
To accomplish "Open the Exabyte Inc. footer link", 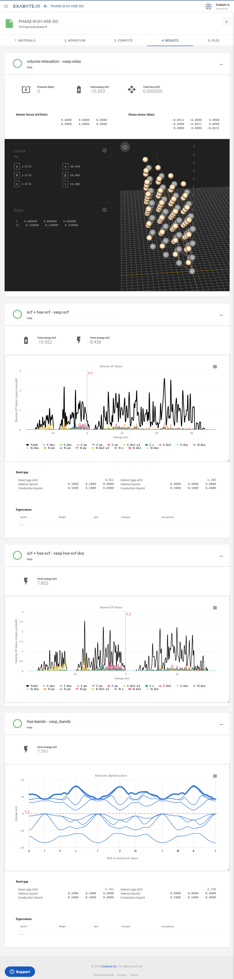I will pyautogui.click(x=109, y=966).
